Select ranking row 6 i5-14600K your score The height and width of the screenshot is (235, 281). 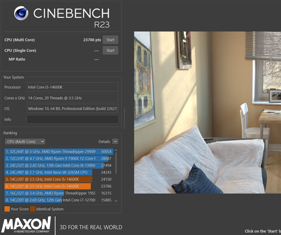[59, 186]
